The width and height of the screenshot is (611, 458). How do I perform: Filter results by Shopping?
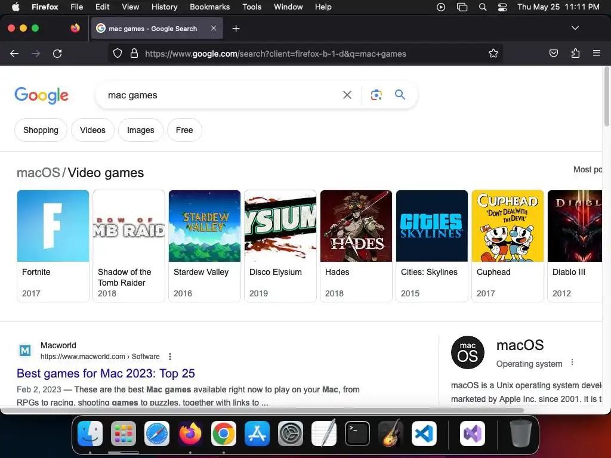pos(41,130)
